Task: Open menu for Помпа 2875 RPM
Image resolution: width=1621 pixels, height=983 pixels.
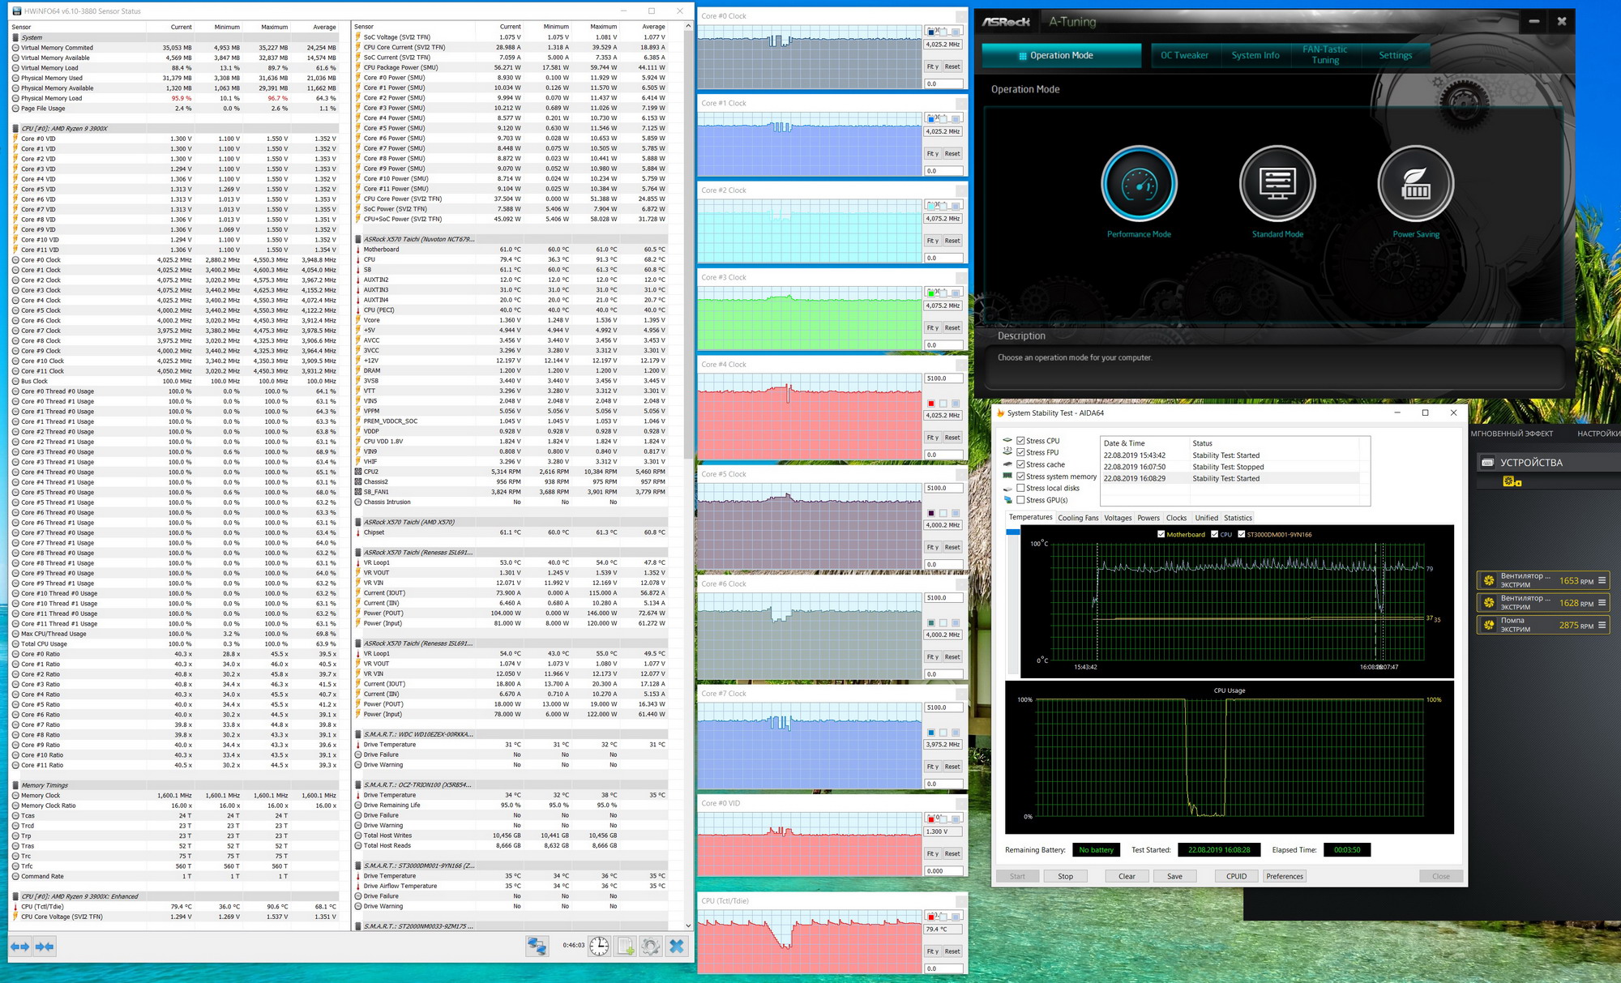Action: [x=1602, y=625]
